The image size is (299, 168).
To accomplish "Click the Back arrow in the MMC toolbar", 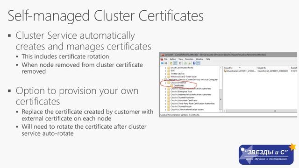I will tap(162, 63).
